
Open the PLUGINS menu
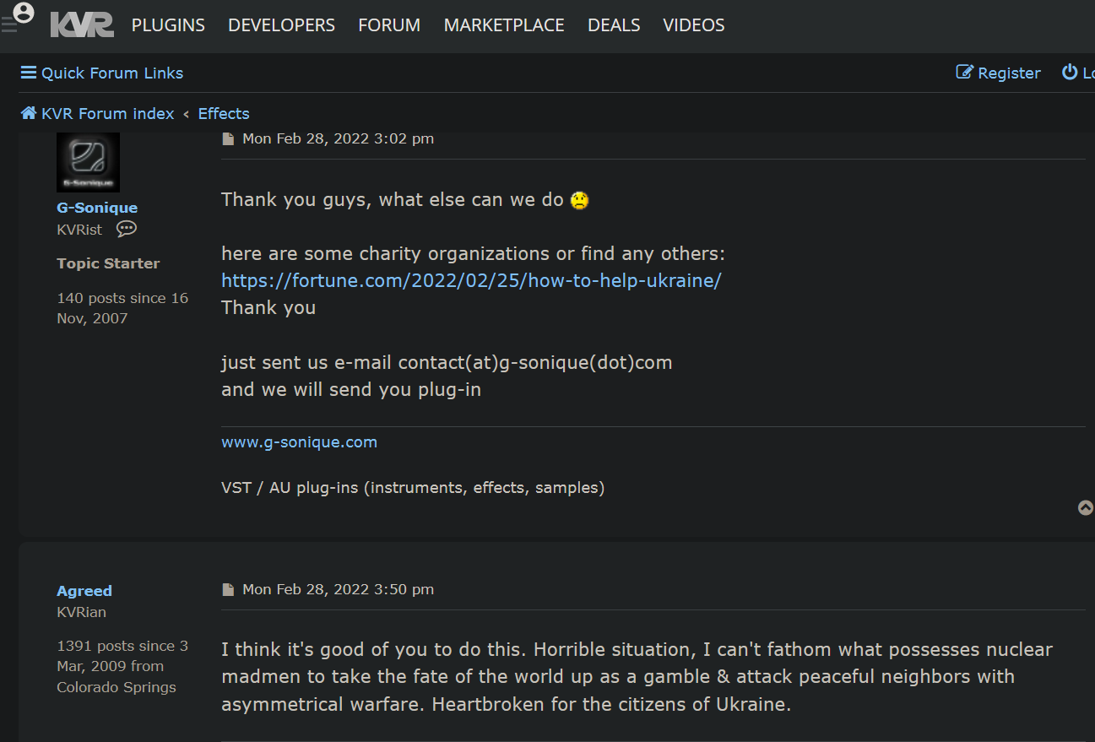coord(168,25)
